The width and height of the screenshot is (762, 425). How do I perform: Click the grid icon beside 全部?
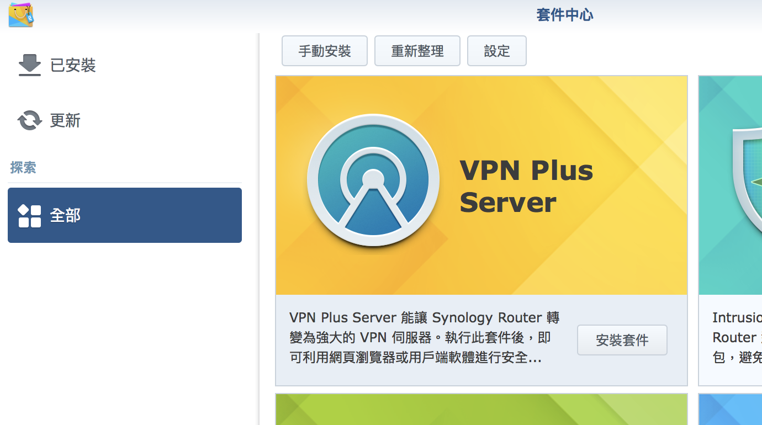(30, 216)
